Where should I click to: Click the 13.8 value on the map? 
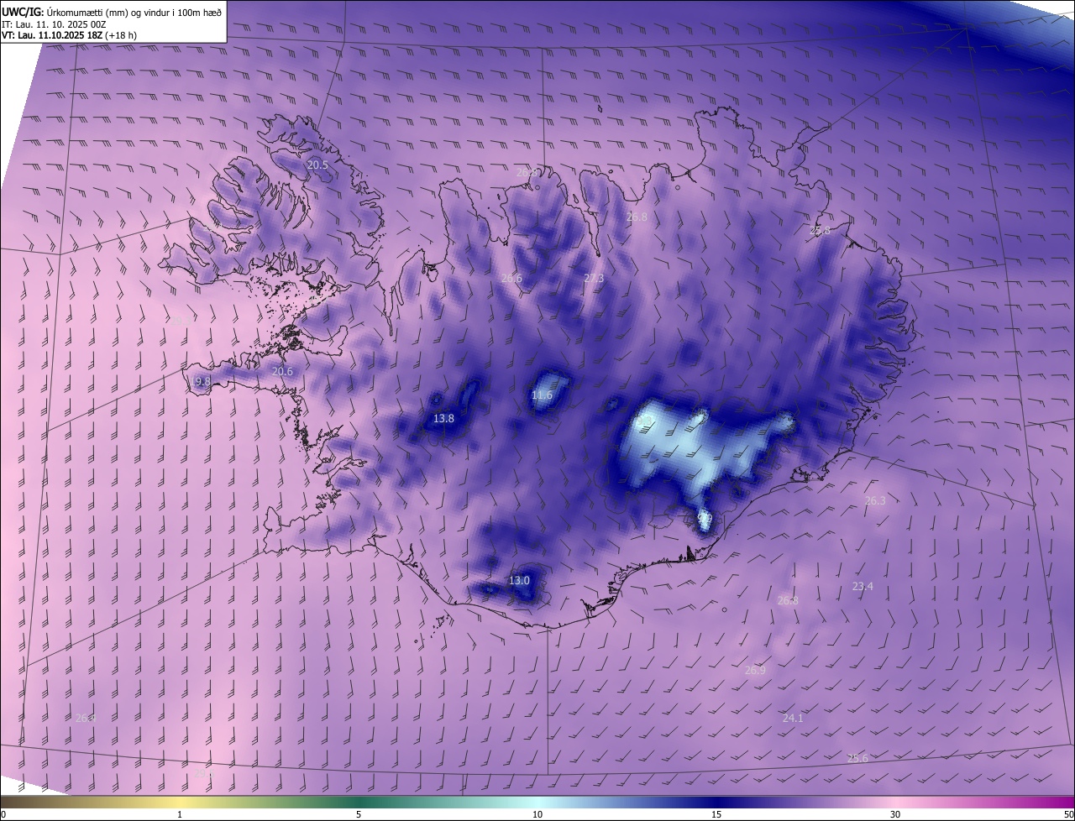click(x=443, y=418)
